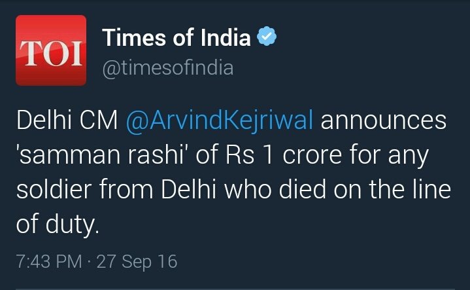The image size is (470, 290).
Task: Open the Times of India display name
Action: [x=176, y=37]
